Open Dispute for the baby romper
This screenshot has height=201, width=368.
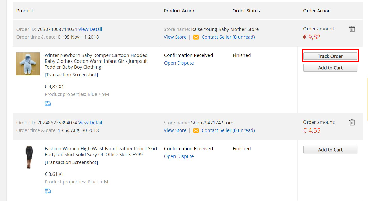coord(179,63)
